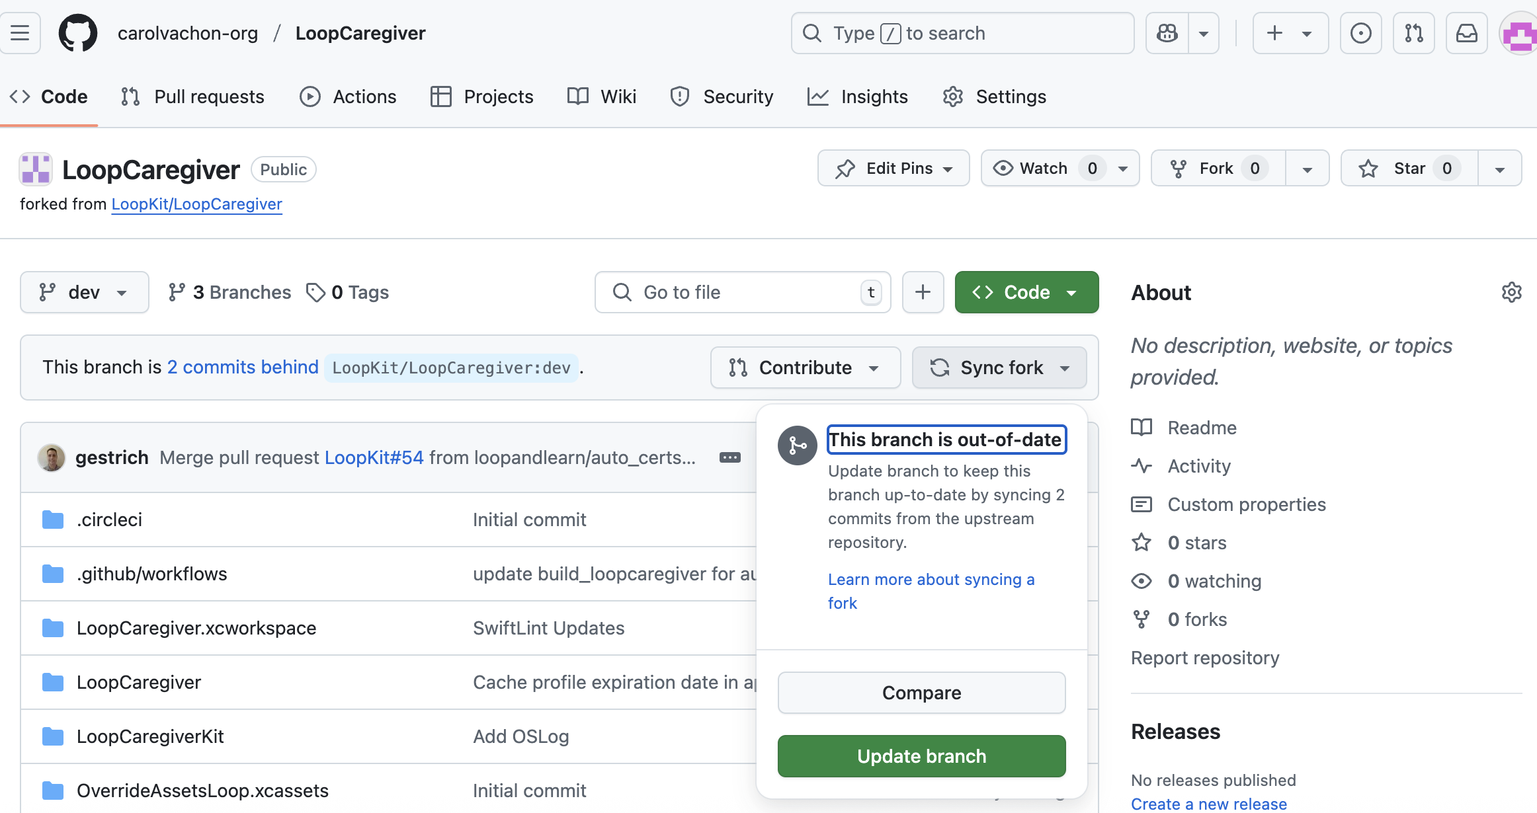Click the green Update branch button
The width and height of the screenshot is (1537, 813).
pos(921,756)
